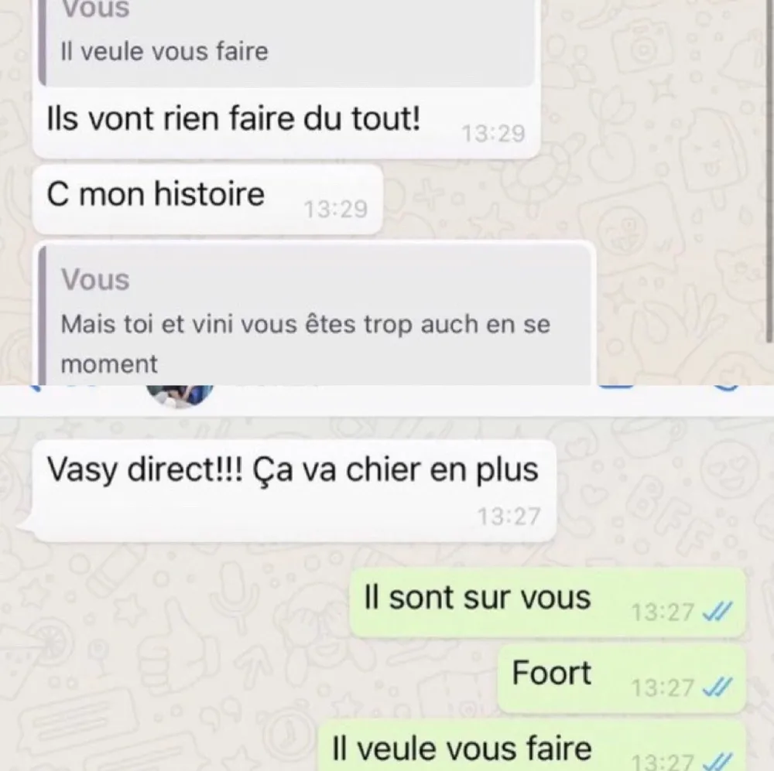Tap the video call icon in header
The height and width of the screenshot is (771, 774).
615,387
